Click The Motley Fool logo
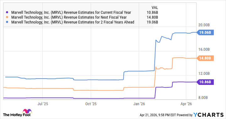226x119 pixels. coord(17,113)
